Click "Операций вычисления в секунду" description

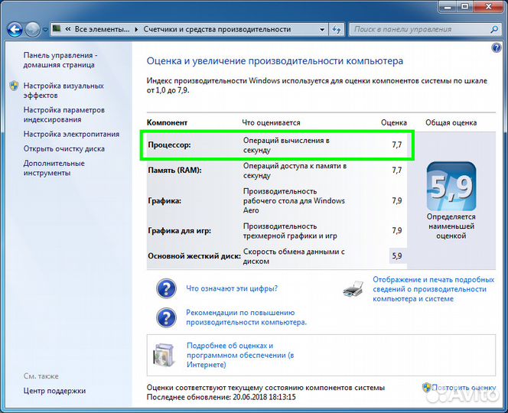point(286,145)
